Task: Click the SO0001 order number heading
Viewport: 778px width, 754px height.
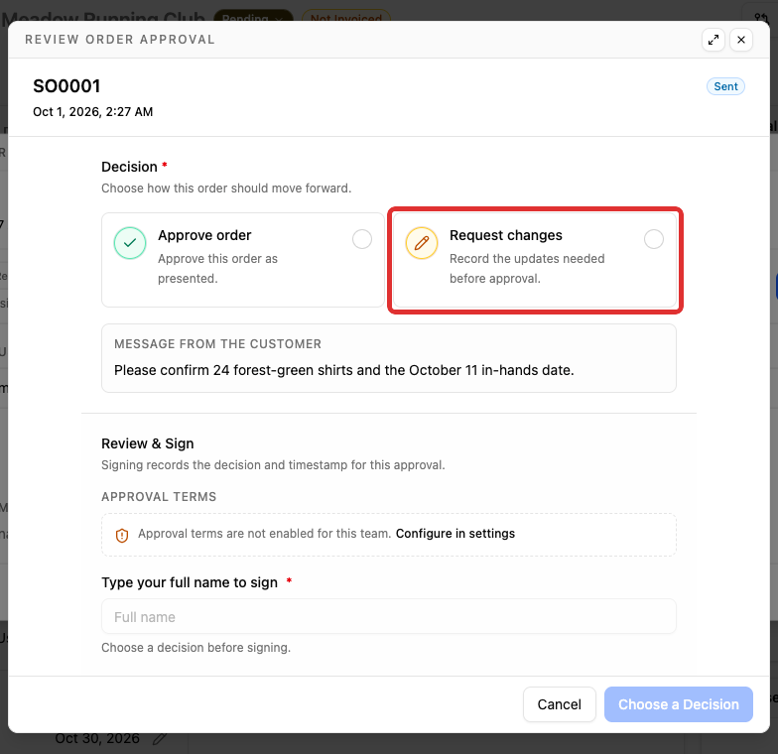Action: (67, 86)
